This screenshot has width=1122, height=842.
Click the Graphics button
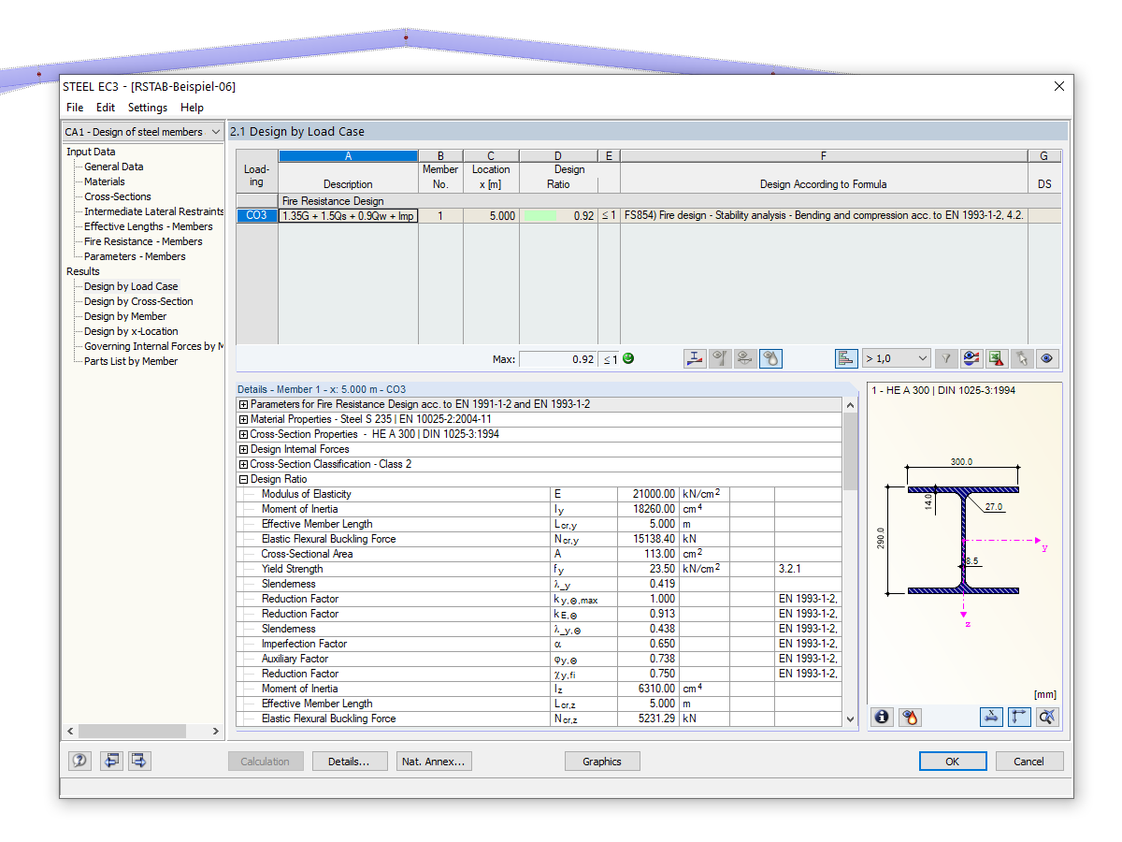click(602, 762)
